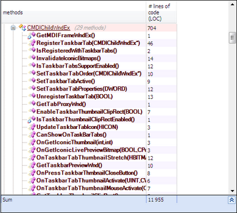Click the icon before IsTaskbarThumbnailClipRectEnabled()

pos(31,120)
